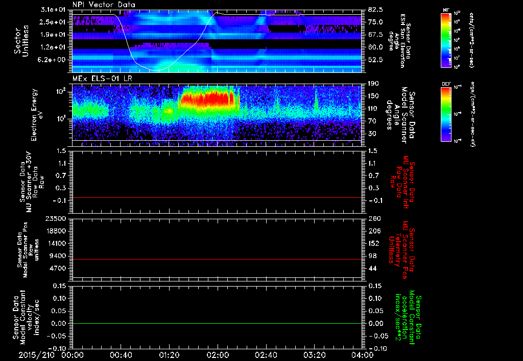Click the 02:40 time tick label
Screen dimensions: 523x361
coord(266,355)
